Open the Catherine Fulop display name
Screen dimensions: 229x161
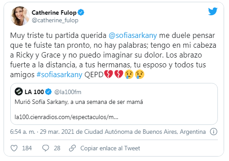pos(54,12)
